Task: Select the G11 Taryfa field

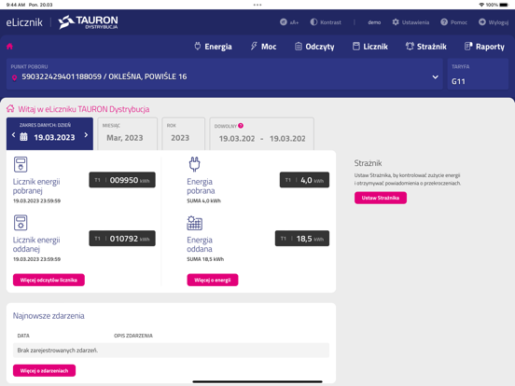Action: point(478,75)
